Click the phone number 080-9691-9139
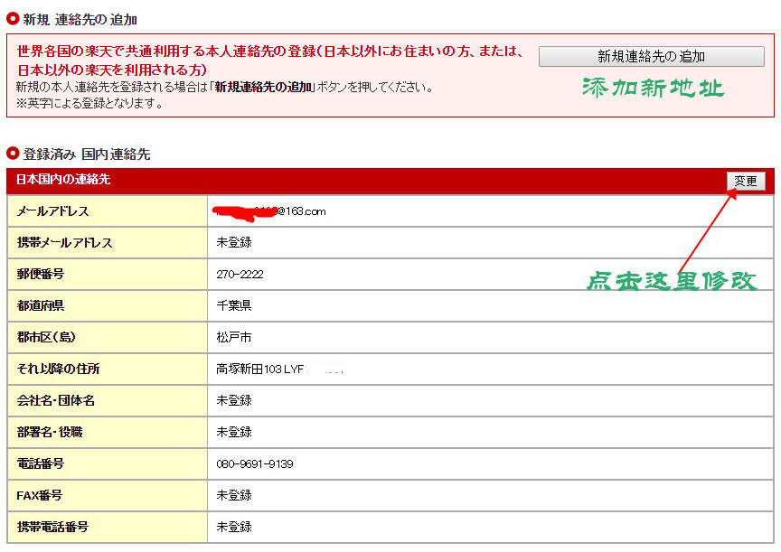 tap(255, 463)
